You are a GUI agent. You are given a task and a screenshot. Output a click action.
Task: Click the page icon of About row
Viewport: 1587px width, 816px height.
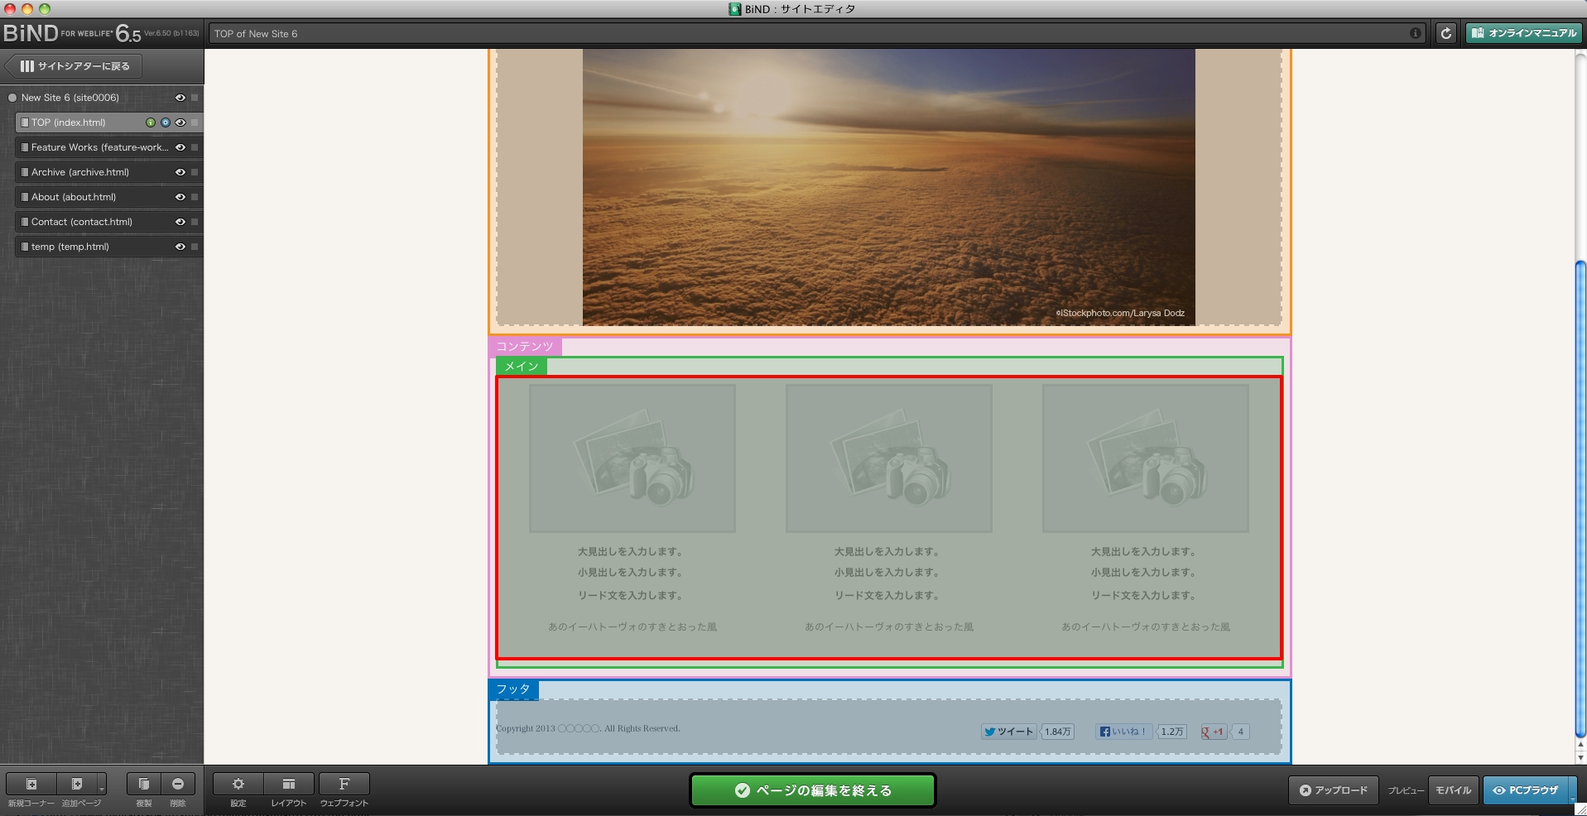(25, 197)
